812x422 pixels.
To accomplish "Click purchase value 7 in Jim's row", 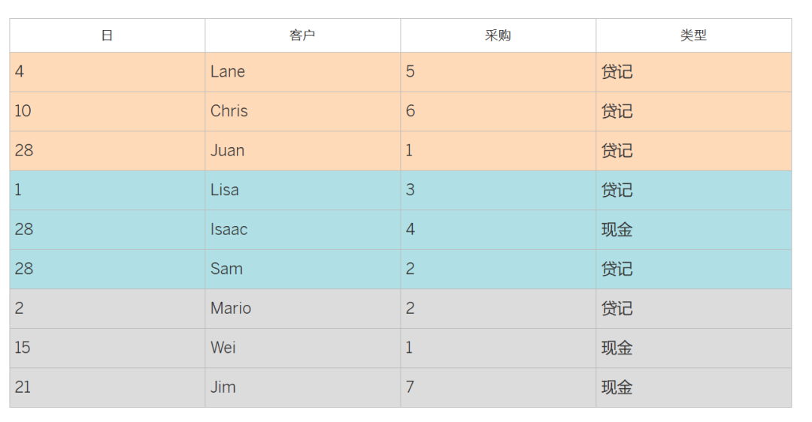I will tap(410, 387).
